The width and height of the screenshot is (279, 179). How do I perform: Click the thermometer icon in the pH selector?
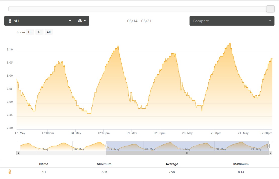10,21
